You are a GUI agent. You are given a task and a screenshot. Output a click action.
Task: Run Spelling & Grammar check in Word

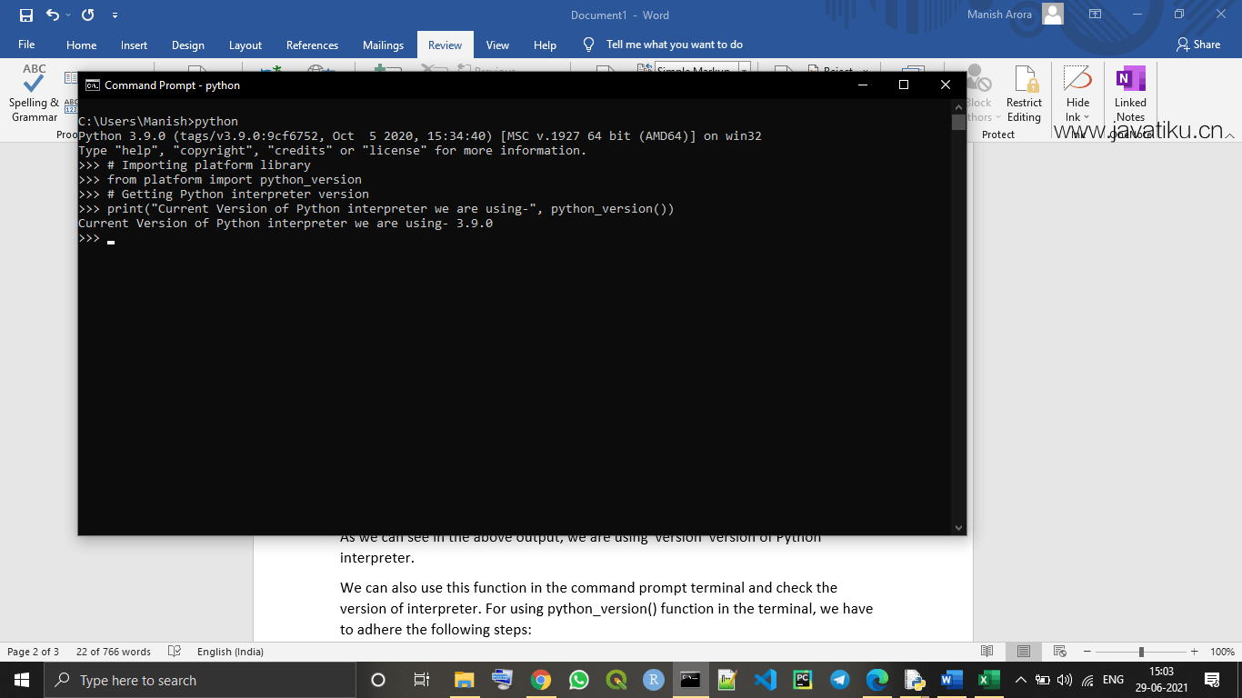click(35, 94)
